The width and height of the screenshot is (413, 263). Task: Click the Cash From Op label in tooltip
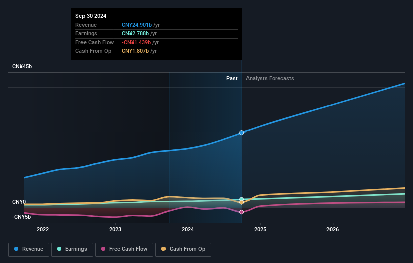pyautogui.click(x=93, y=51)
